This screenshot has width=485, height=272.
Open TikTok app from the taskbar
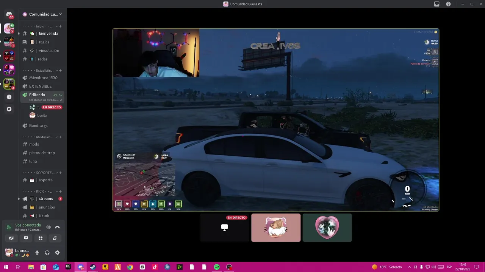tap(155, 267)
